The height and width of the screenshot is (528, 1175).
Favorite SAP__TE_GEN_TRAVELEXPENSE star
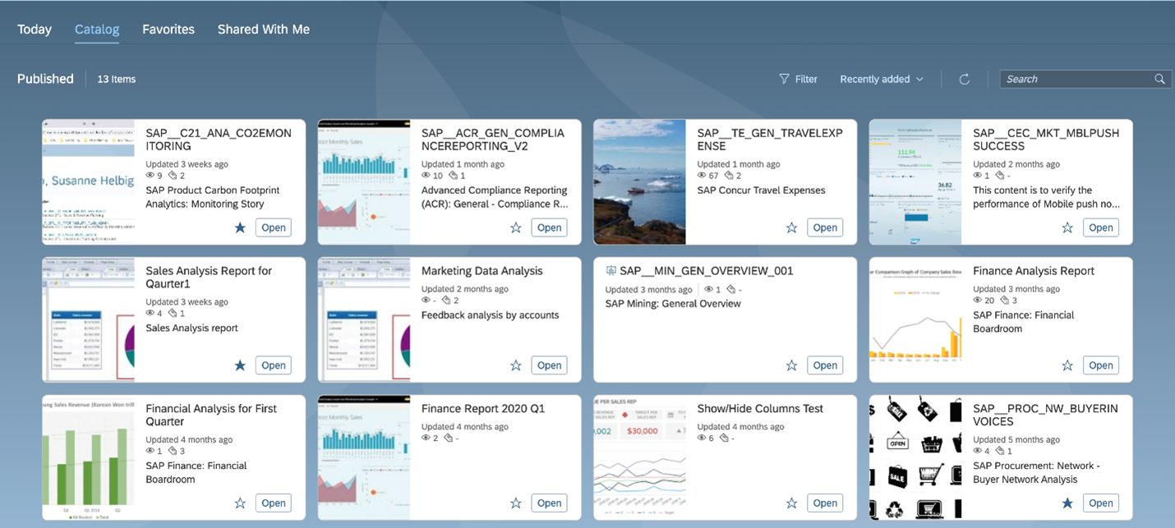791,227
